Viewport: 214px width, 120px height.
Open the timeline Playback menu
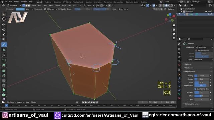point(11,102)
